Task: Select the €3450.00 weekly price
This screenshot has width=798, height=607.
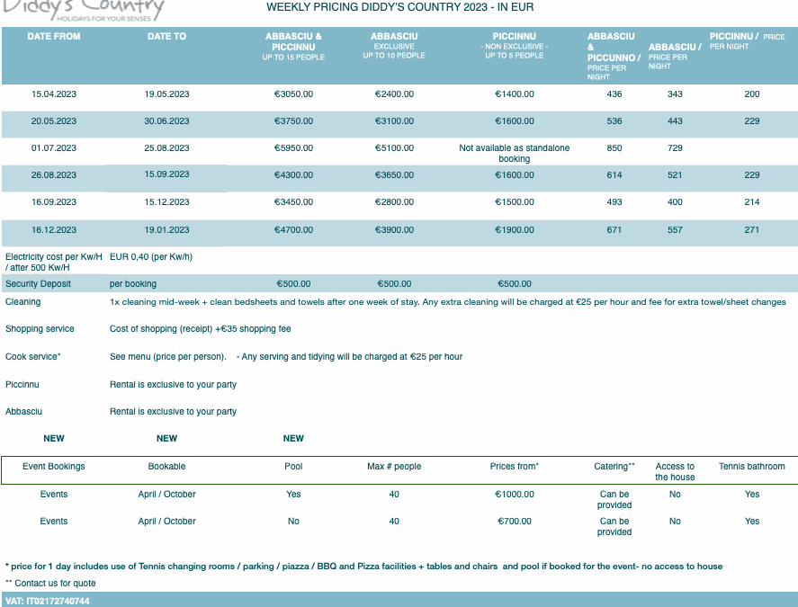Action: pos(293,202)
